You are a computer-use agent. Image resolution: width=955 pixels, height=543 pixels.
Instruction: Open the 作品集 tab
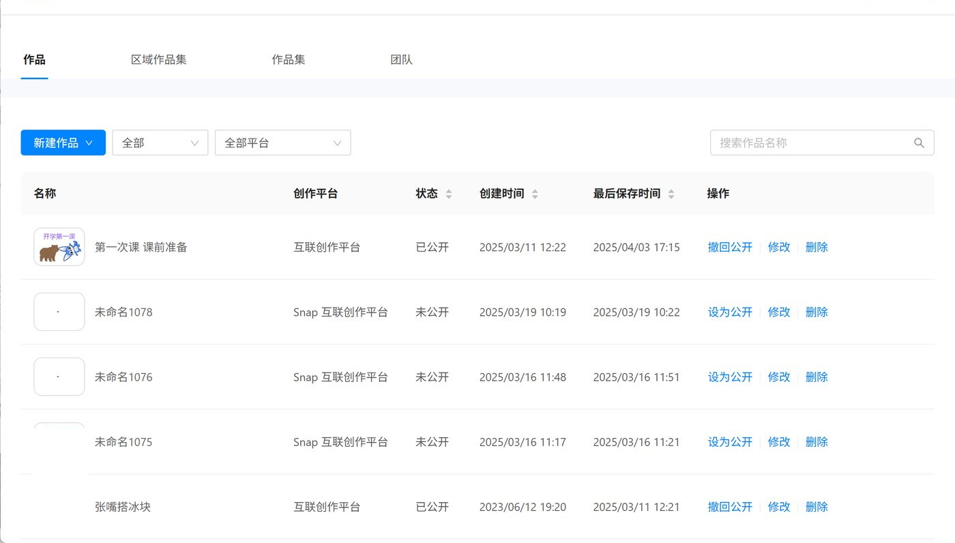click(x=289, y=59)
